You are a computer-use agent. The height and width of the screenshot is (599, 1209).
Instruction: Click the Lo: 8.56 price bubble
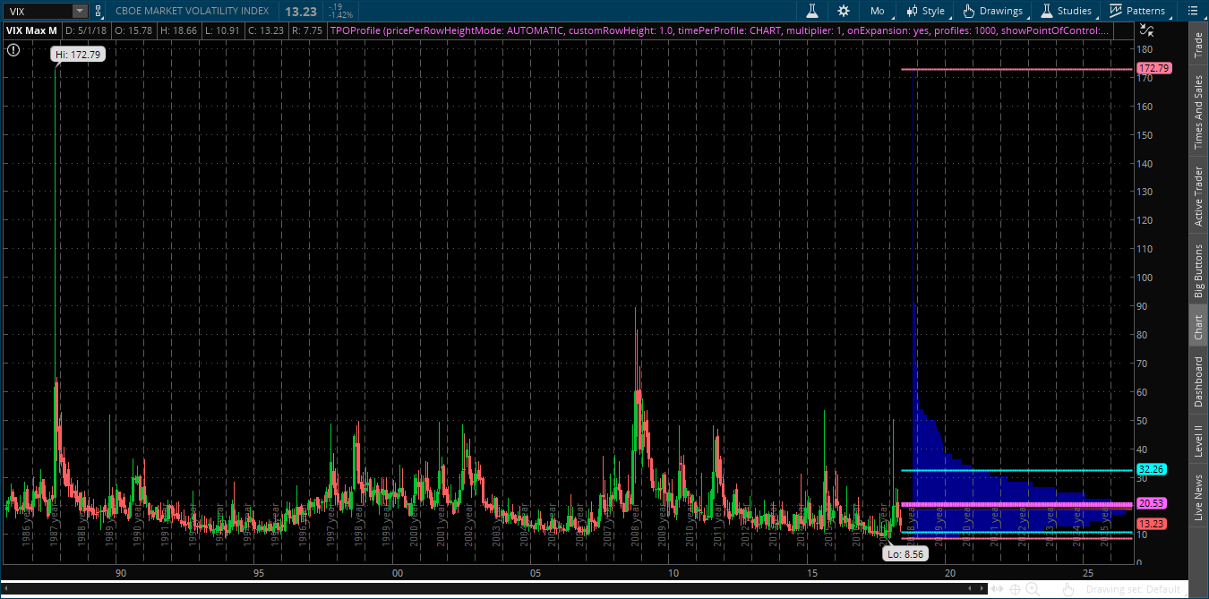coord(904,554)
